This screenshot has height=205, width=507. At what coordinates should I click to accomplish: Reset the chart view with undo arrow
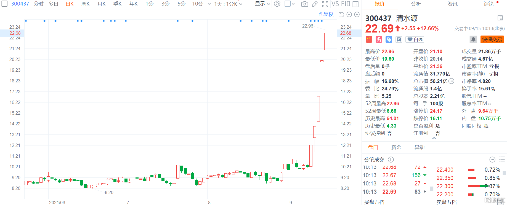[341, 14]
